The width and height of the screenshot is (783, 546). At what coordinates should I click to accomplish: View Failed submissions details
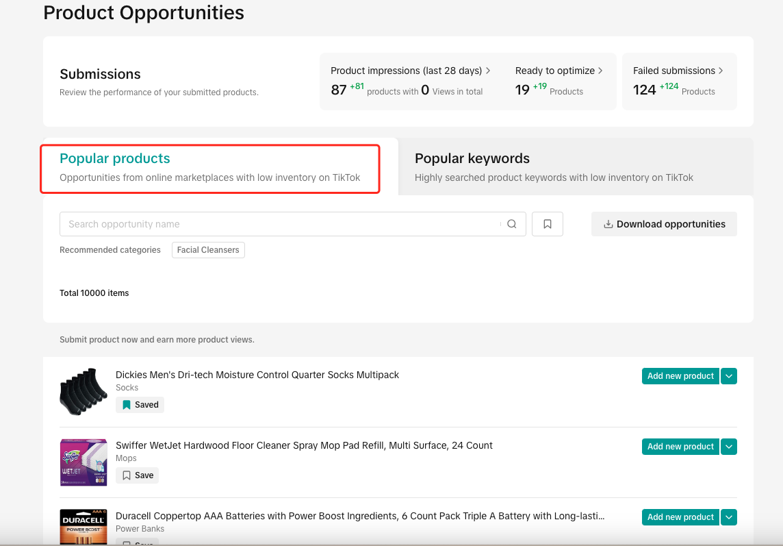[x=678, y=71]
